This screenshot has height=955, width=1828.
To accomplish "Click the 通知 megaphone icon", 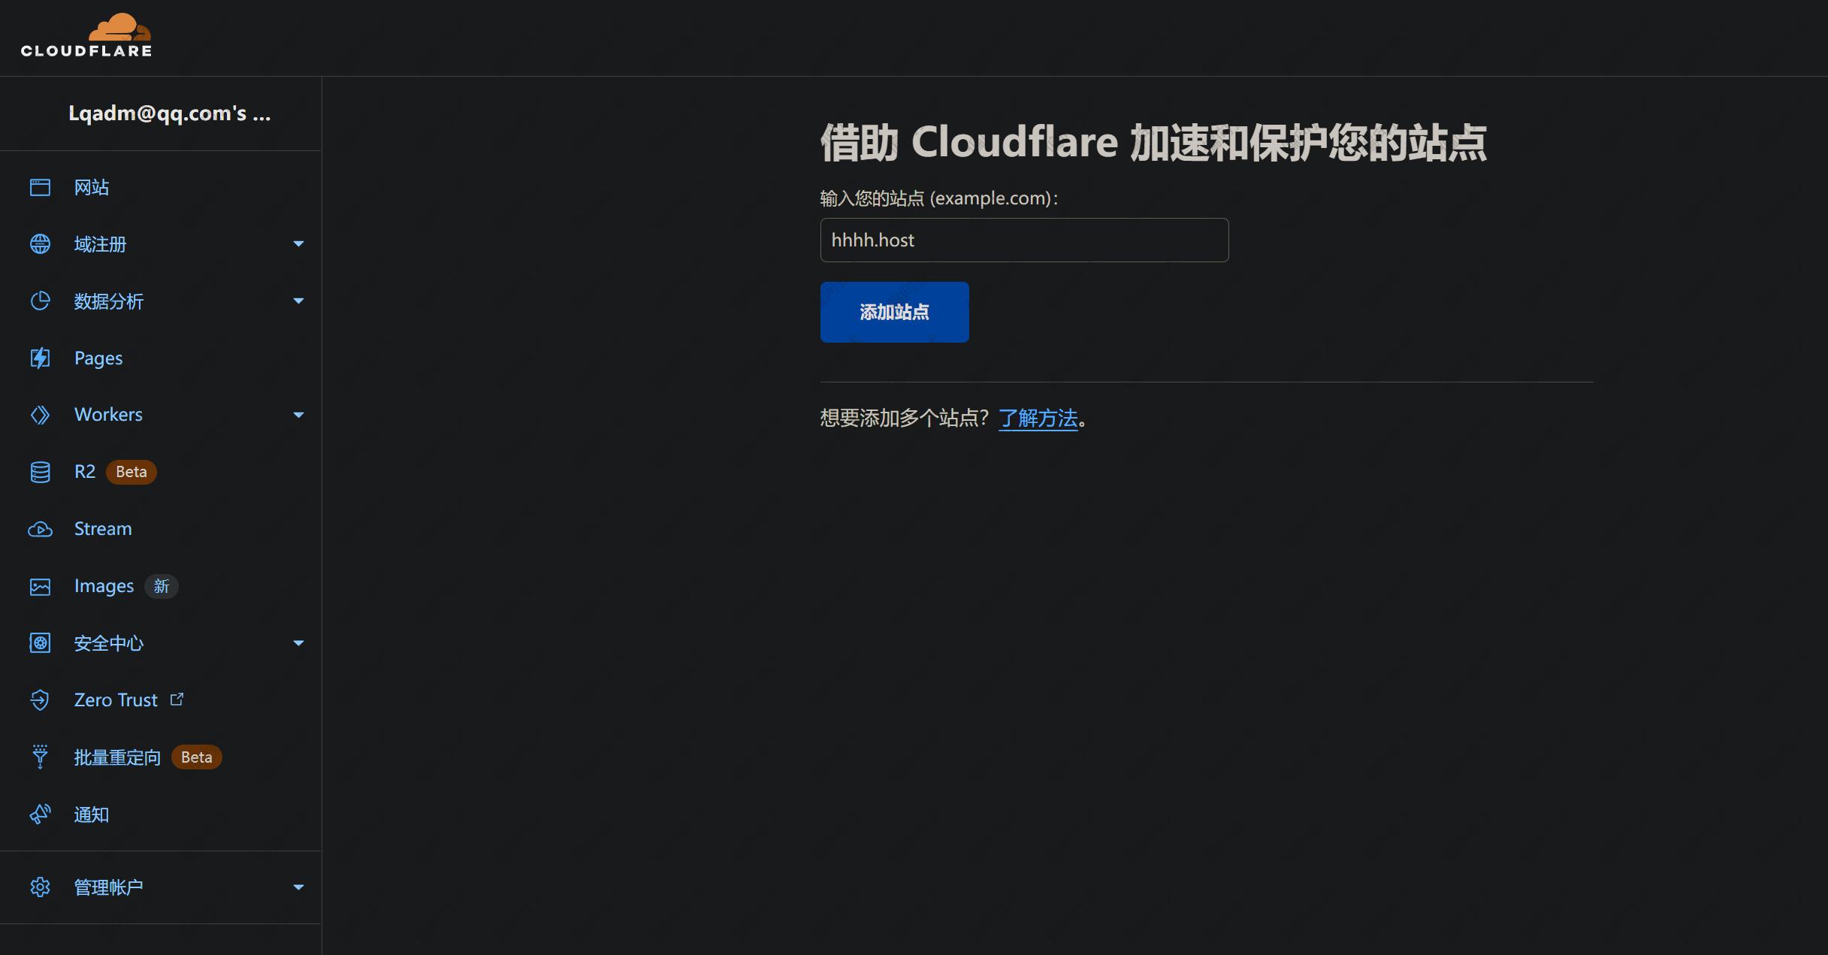I will tap(40, 814).
